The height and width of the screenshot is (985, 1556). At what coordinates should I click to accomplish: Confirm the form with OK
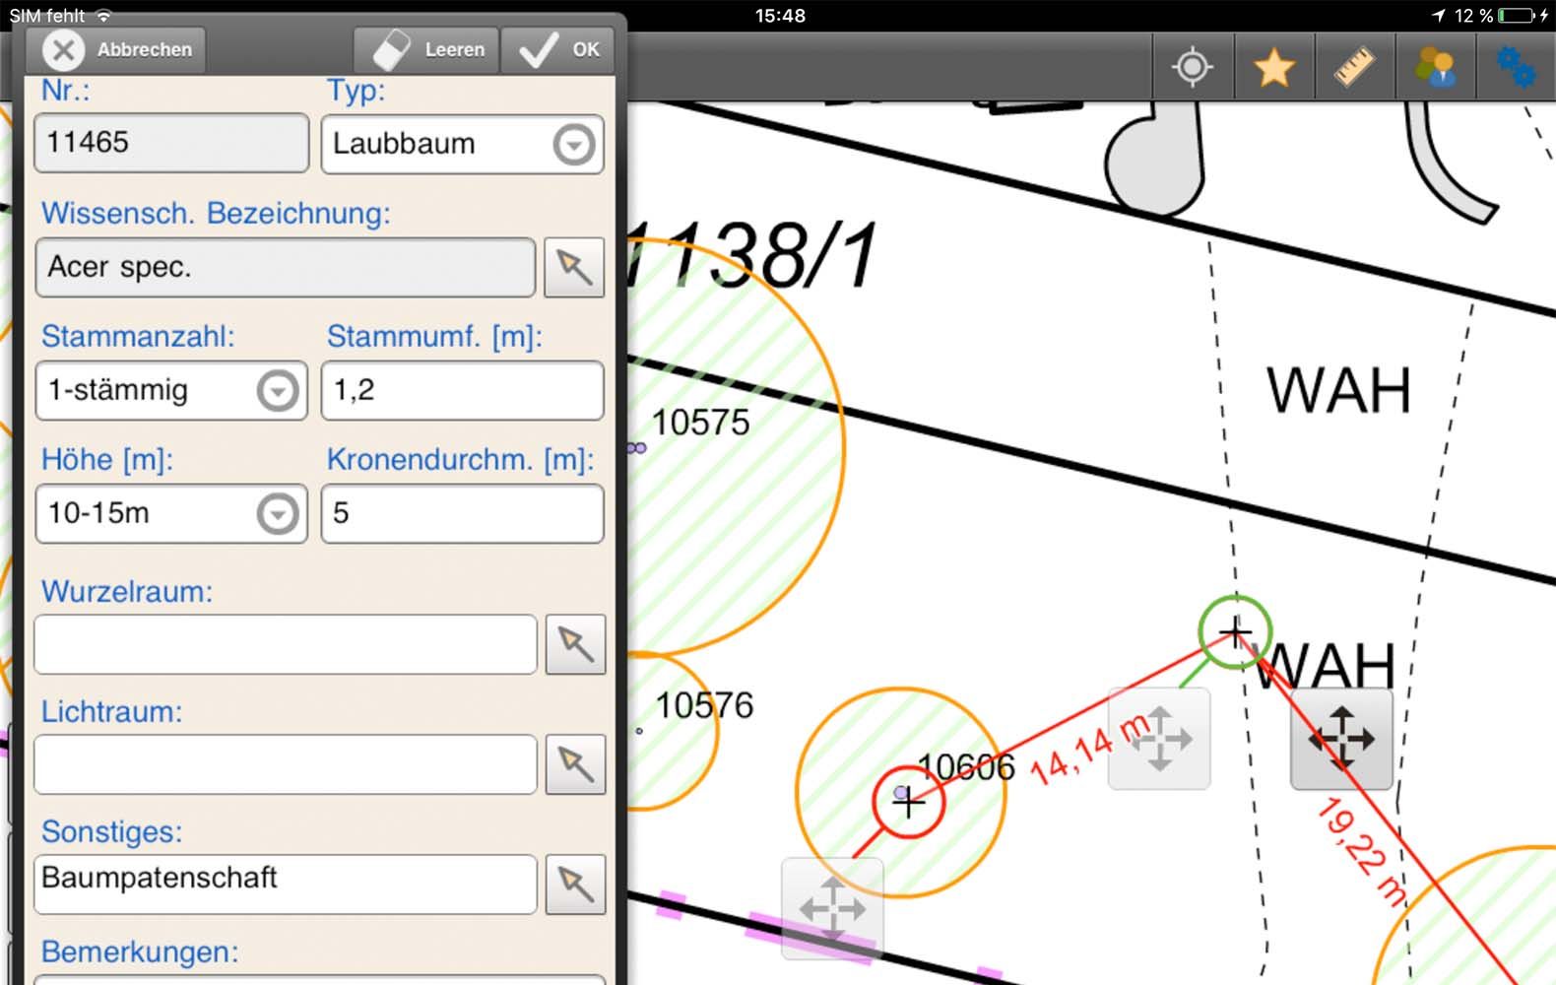point(560,49)
